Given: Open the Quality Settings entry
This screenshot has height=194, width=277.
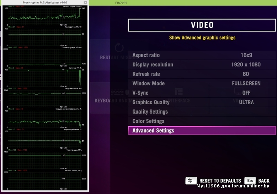Looking at the screenshot, I should [202, 112].
